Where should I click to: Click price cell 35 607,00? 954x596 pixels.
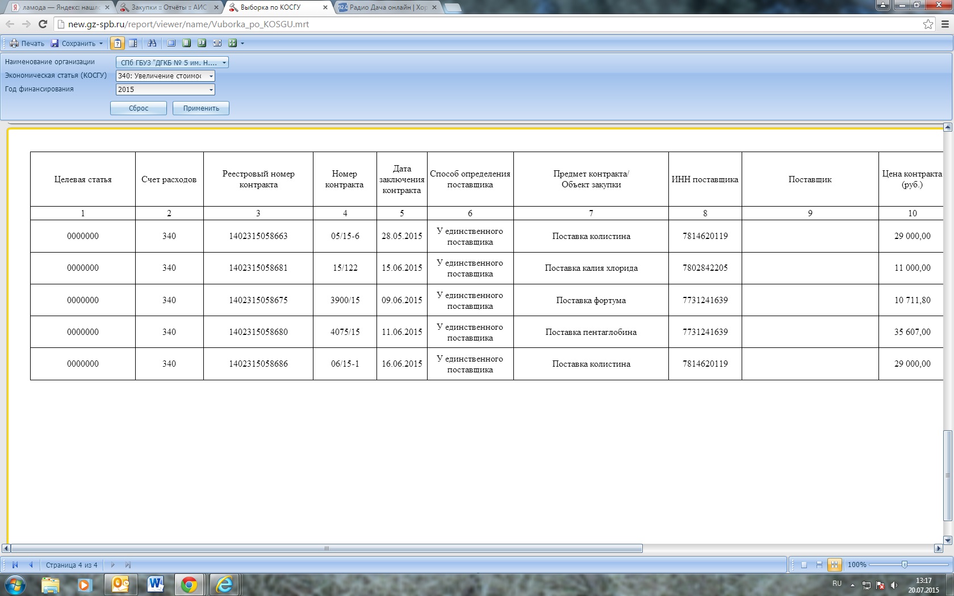tap(912, 332)
